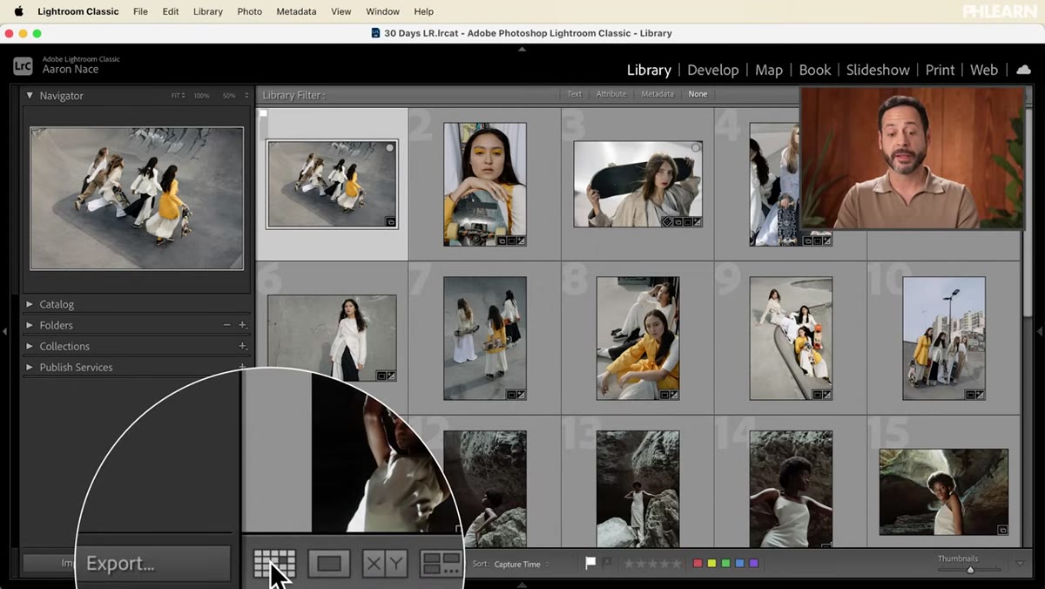Viewport: 1045px width, 589px height.
Task: Toggle the filmstrip using the bottom arrow
Action: (522, 585)
